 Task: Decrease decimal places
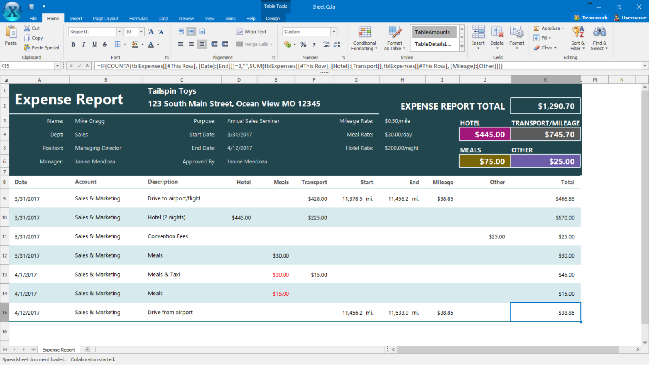337,44
